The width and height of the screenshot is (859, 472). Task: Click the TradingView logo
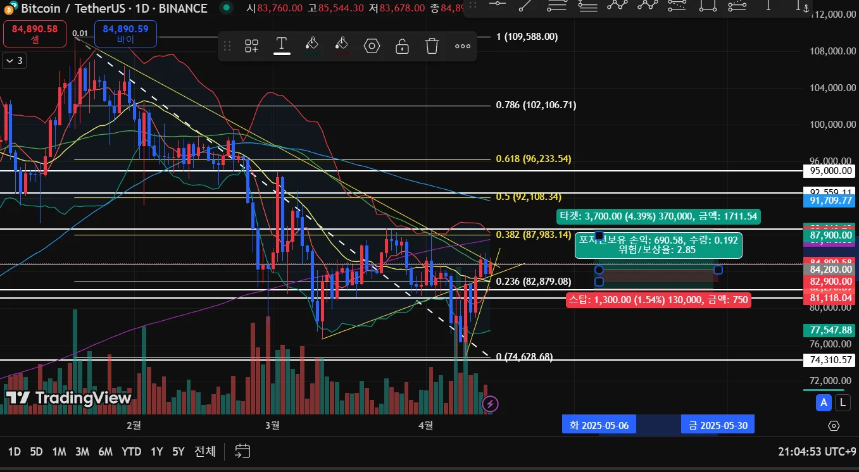68,398
